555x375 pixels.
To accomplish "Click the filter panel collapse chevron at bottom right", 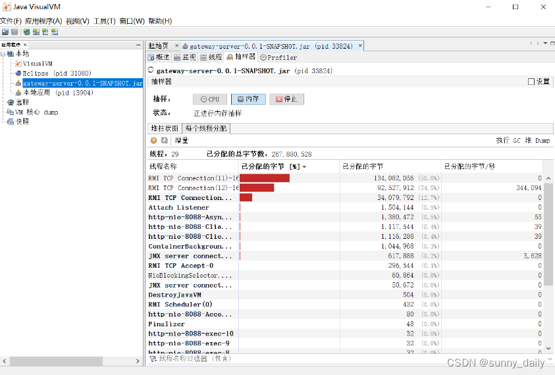I will pyautogui.click(x=550, y=359).
